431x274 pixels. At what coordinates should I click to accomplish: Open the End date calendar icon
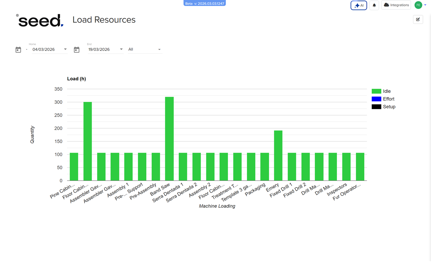pyautogui.click(x=77, y=50)
